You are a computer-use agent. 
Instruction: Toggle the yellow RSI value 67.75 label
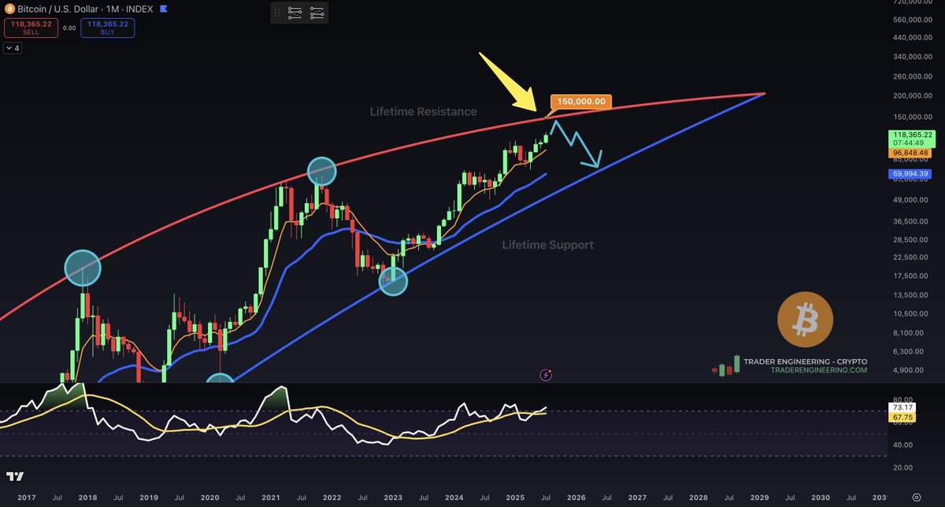pos(902,419)
